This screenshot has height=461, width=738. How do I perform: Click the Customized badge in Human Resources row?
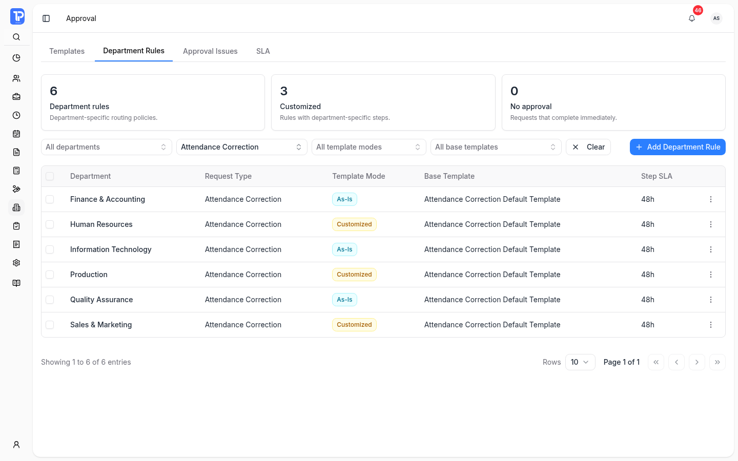point(354,224)
